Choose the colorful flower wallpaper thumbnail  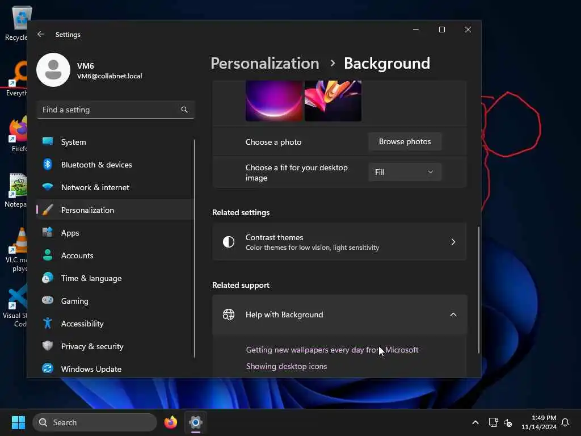[x=332, y=100]
